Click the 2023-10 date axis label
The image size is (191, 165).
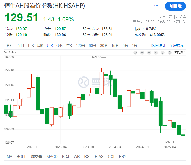(88, 147)
